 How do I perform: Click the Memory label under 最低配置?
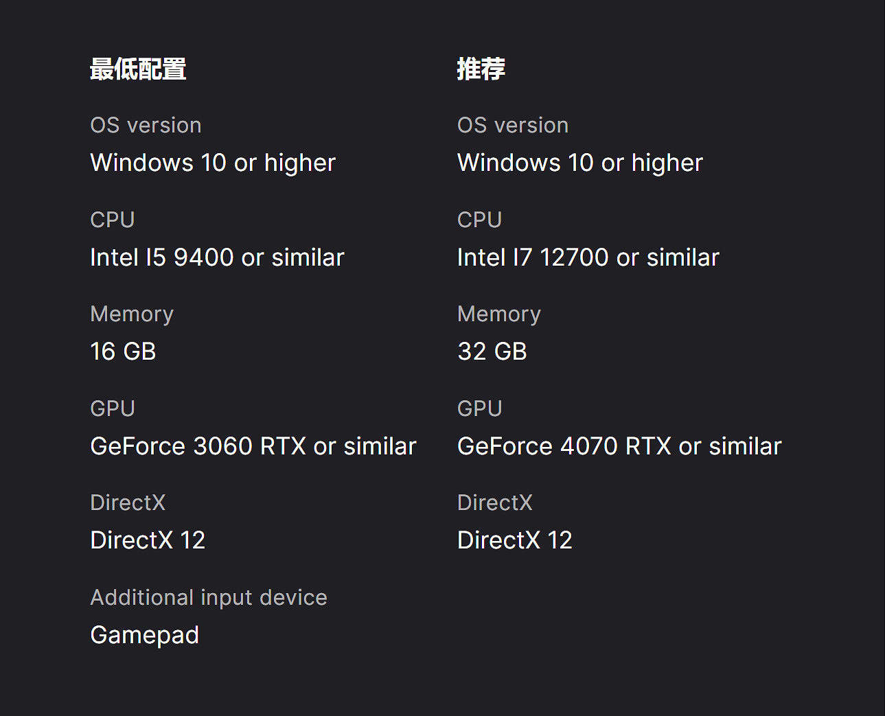click(x=132, y=314)
